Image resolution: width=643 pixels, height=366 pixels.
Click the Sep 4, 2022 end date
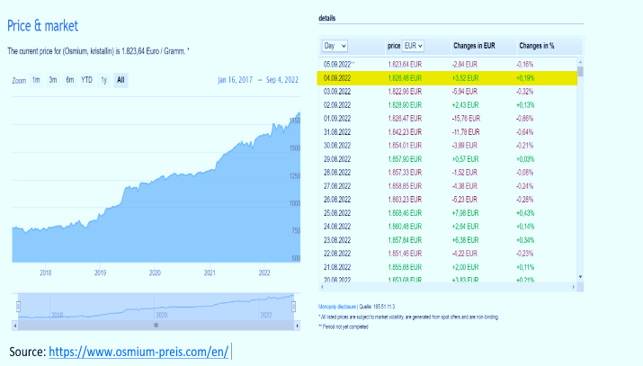tap(282, 80)
